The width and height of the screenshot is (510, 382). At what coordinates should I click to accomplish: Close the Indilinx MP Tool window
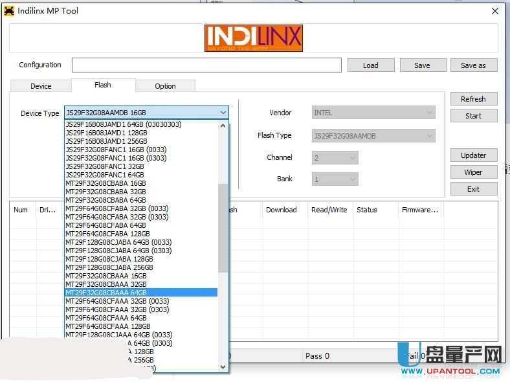tap(495, 11)
